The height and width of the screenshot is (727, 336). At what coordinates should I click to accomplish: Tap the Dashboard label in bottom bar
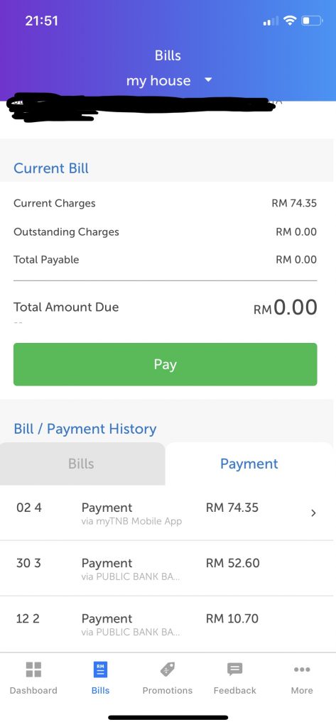pyautogui.click(x=33, y=690)
